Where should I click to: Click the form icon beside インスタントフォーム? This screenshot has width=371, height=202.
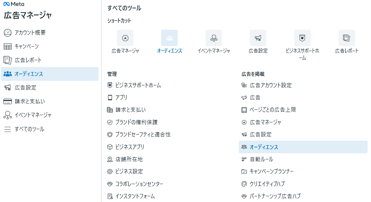coord(110,196)
